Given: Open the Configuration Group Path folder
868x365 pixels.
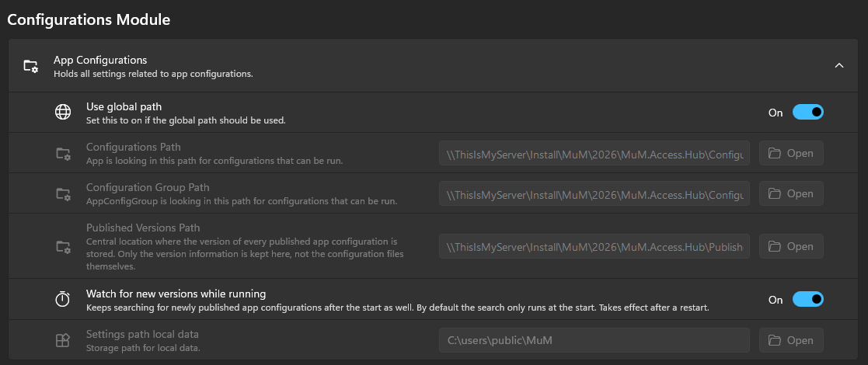Looking at the screenshot, I should (x=790, y=193).
